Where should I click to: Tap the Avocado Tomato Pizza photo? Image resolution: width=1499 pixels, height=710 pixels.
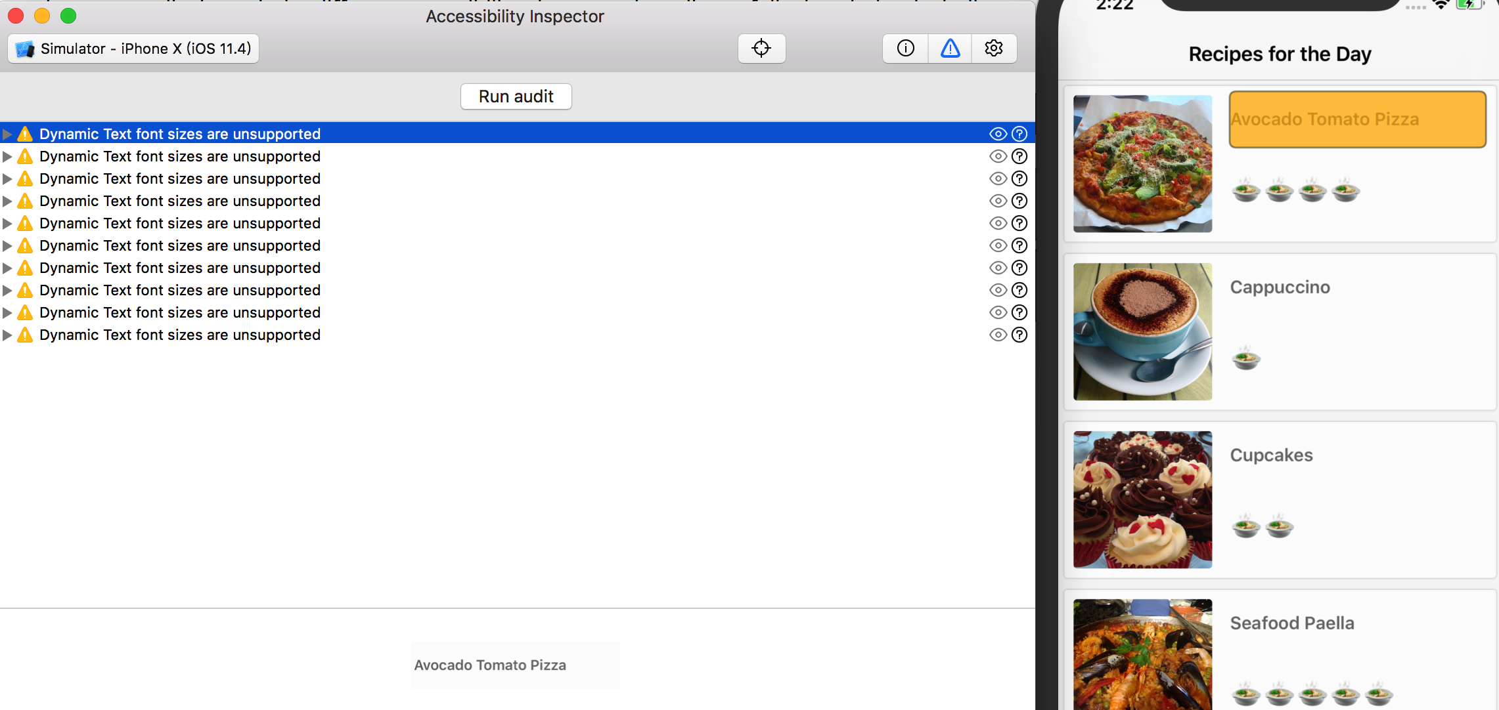pyautogui.click(x=1142, y=163)
